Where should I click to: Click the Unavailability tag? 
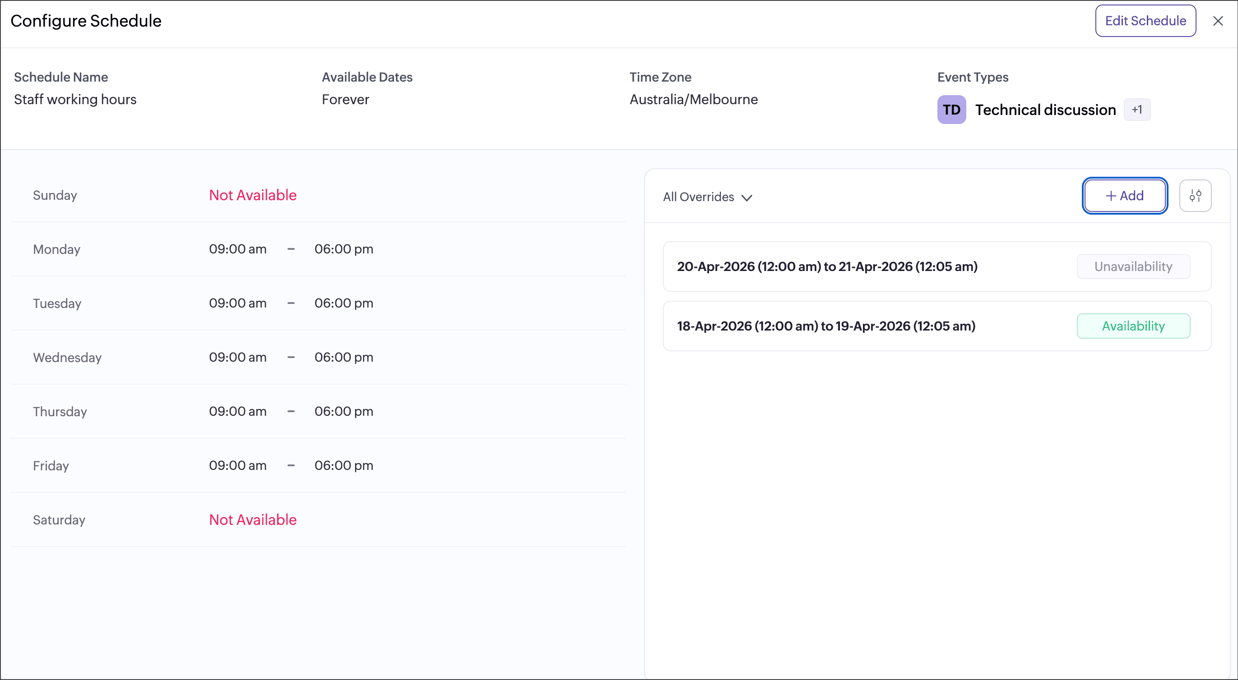click(x=1133, y=266)
